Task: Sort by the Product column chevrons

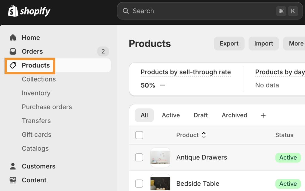Action: coord(204,135)
